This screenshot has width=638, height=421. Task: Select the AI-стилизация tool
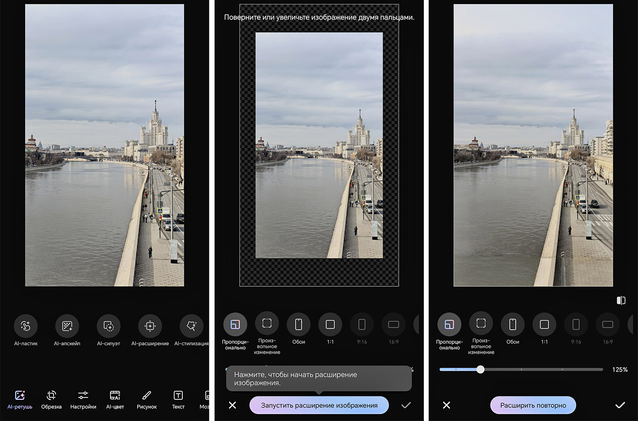coord(191,326)
